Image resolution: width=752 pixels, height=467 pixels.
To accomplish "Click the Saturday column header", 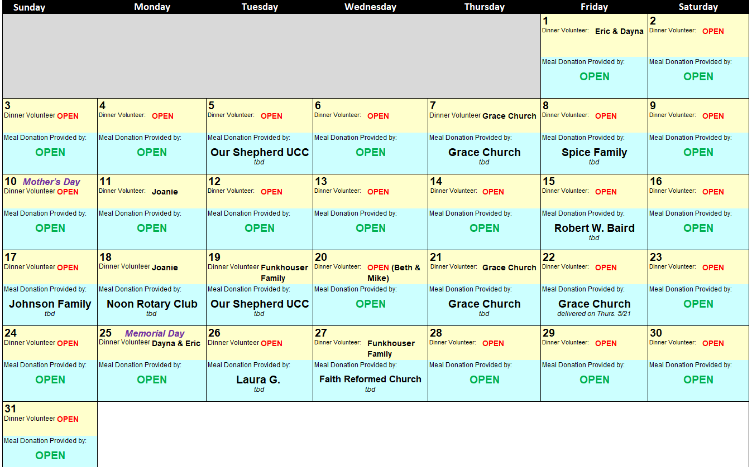I will pyautogui.click(x=698, y=7).
